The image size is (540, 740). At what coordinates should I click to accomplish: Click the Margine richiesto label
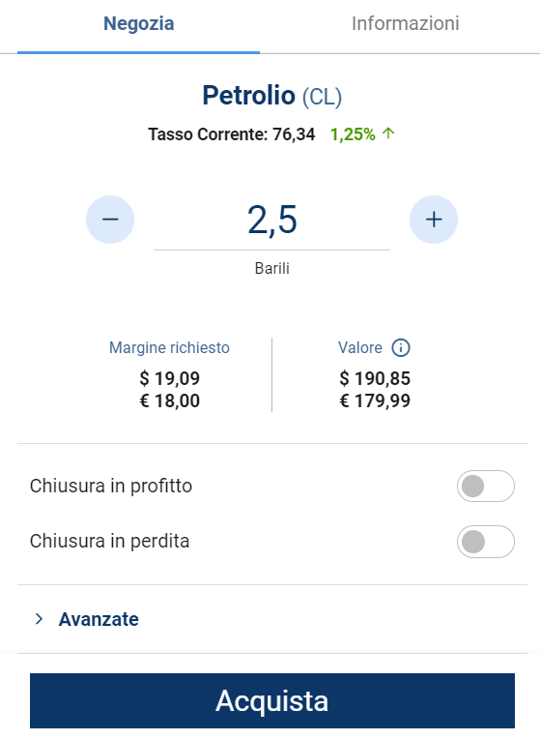(169, 348)
